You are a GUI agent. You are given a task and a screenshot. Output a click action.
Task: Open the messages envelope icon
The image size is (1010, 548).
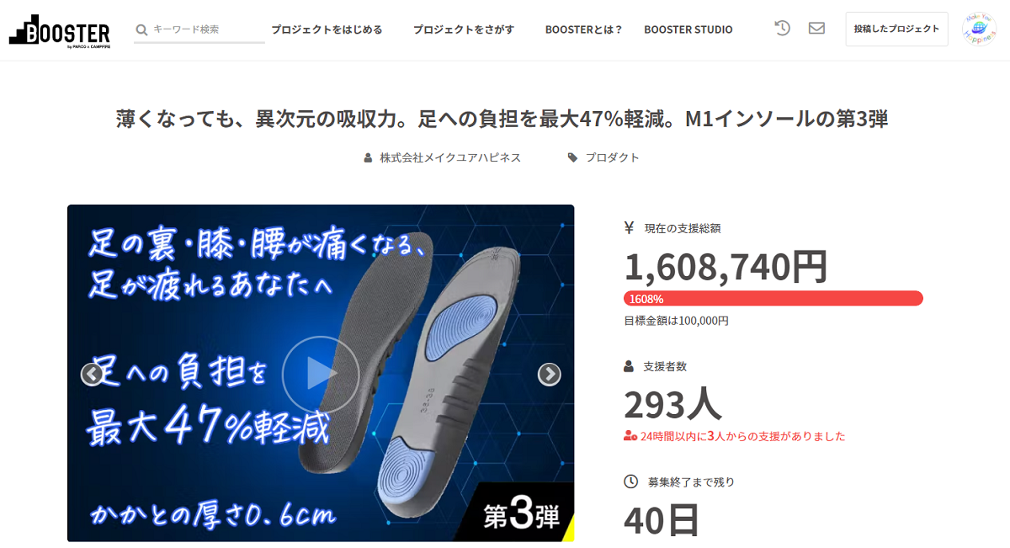pyautogui.click(x=816, y=29)
